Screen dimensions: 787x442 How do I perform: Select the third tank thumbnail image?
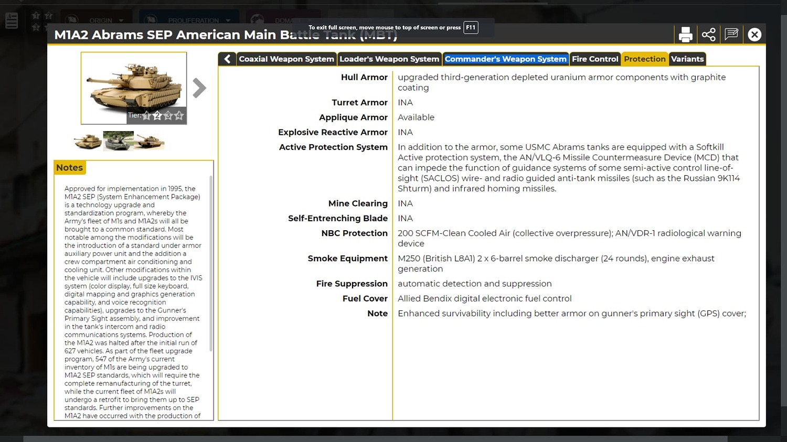point(150,141)
